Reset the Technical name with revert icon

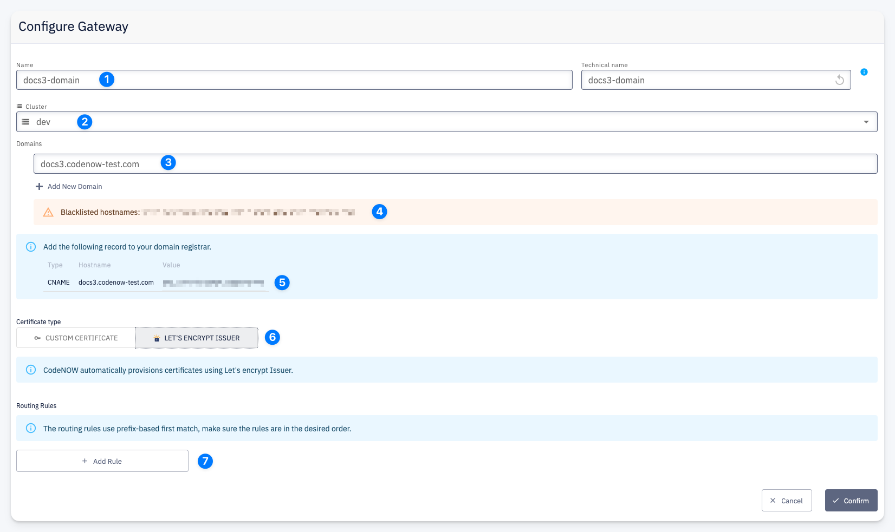[839, 80]
